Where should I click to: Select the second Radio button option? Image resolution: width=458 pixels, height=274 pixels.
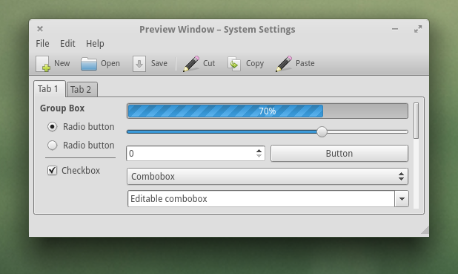[x=53, y=146]
